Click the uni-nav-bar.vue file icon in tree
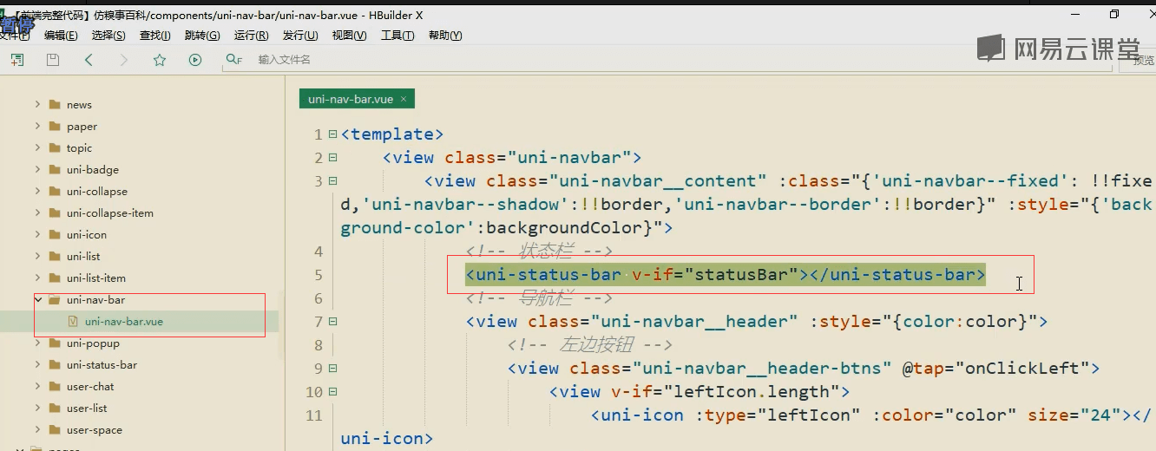 pyautogui.click(x=73, y=321)
